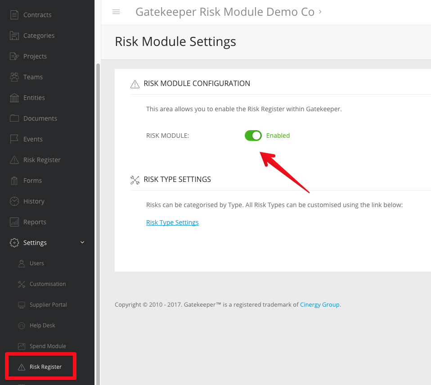This screenshot has width=431, height=385.
Task: Disable the Risk Module toggle switch
Action: [253, 136]
